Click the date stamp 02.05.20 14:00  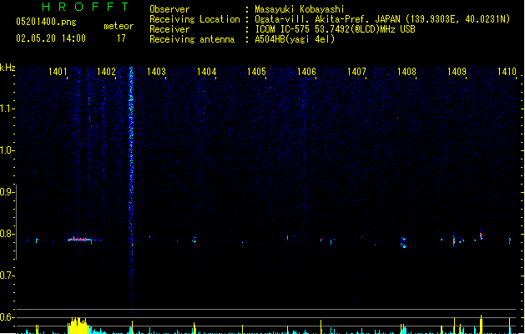51,38
